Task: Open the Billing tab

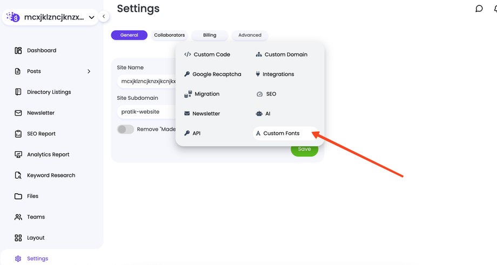Action: (210, 35)
